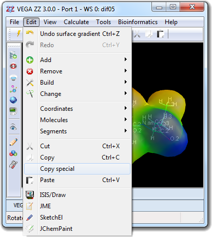Choose Copy special menu entry
The height and width of the screenshot is (237, 212).
(78, 169)
